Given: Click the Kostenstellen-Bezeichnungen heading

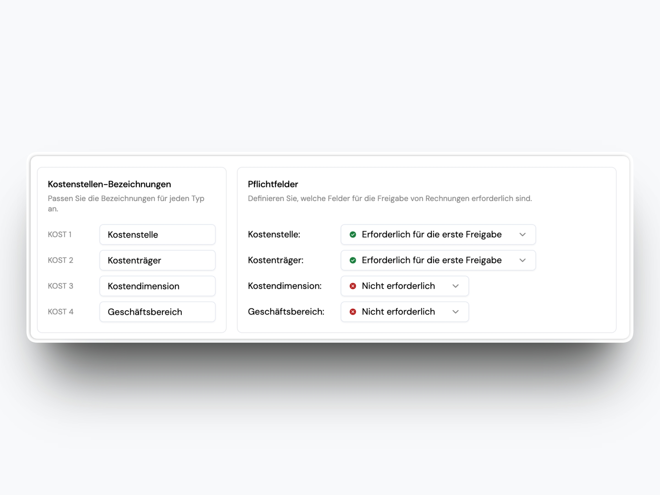Looking at the screenshot, I should click(109, 184).
